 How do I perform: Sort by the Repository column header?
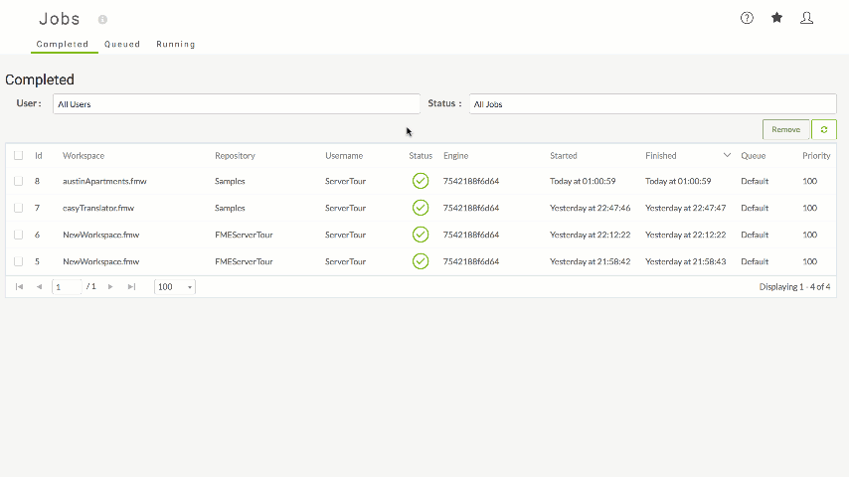click(x=235, y=155)
